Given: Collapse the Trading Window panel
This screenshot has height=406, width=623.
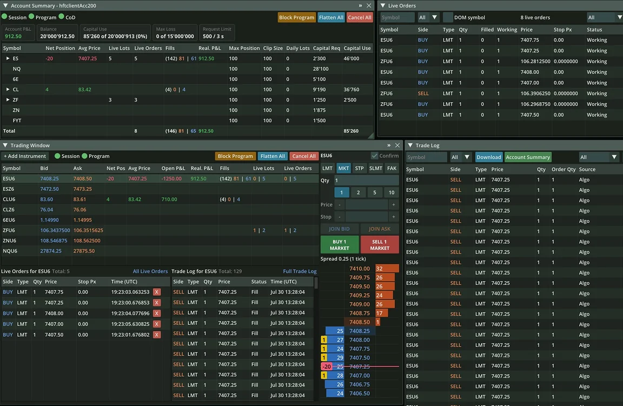Looking at the screenshot, I should coord(5,145).
